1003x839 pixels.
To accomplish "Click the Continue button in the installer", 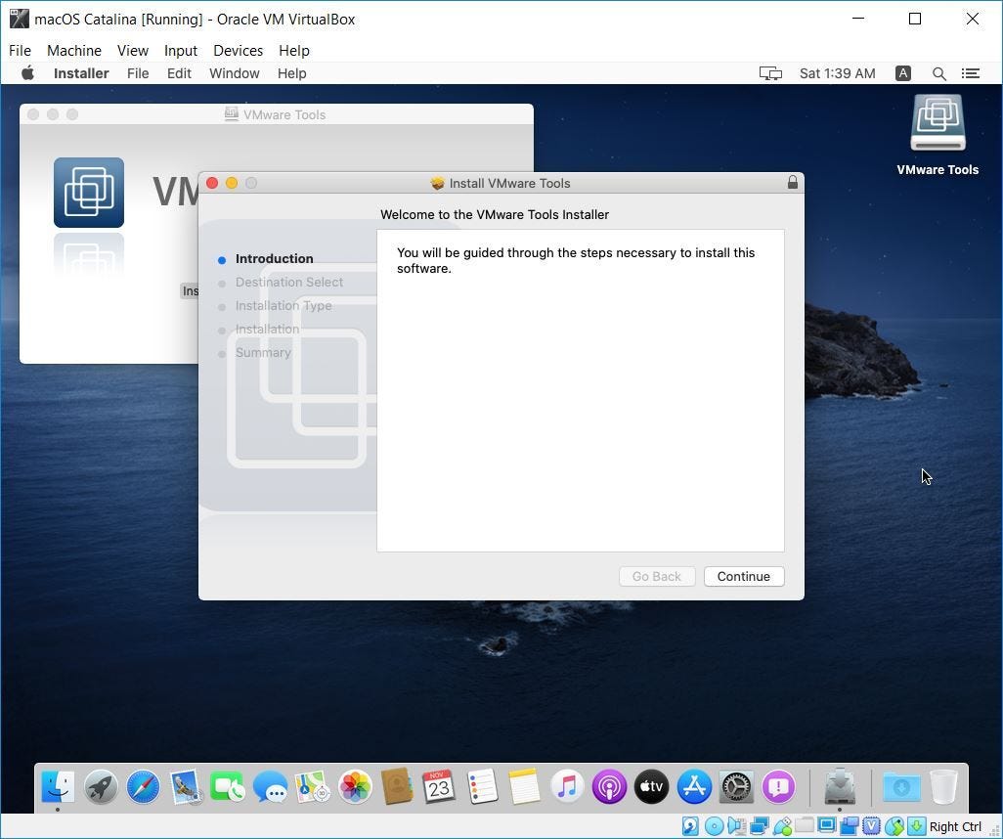I will [x=744, y=576].
